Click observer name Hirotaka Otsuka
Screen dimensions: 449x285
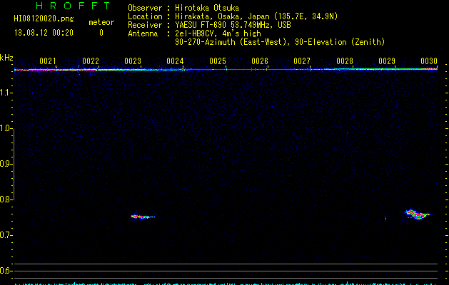tap(207, 8)
